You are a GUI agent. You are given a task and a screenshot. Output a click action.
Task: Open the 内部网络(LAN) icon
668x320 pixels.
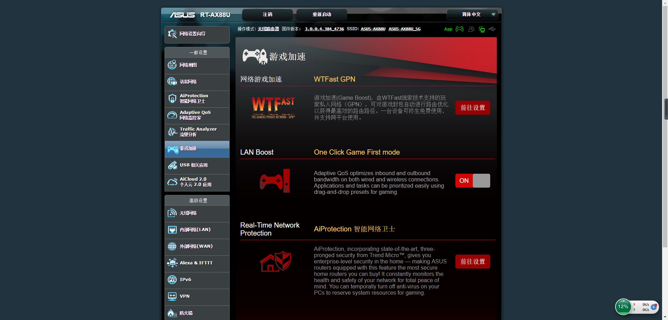[172, 230]
